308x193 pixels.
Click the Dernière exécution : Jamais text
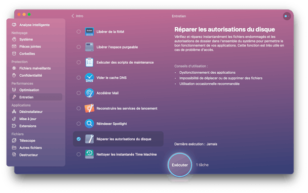click(x=196, y=144)
